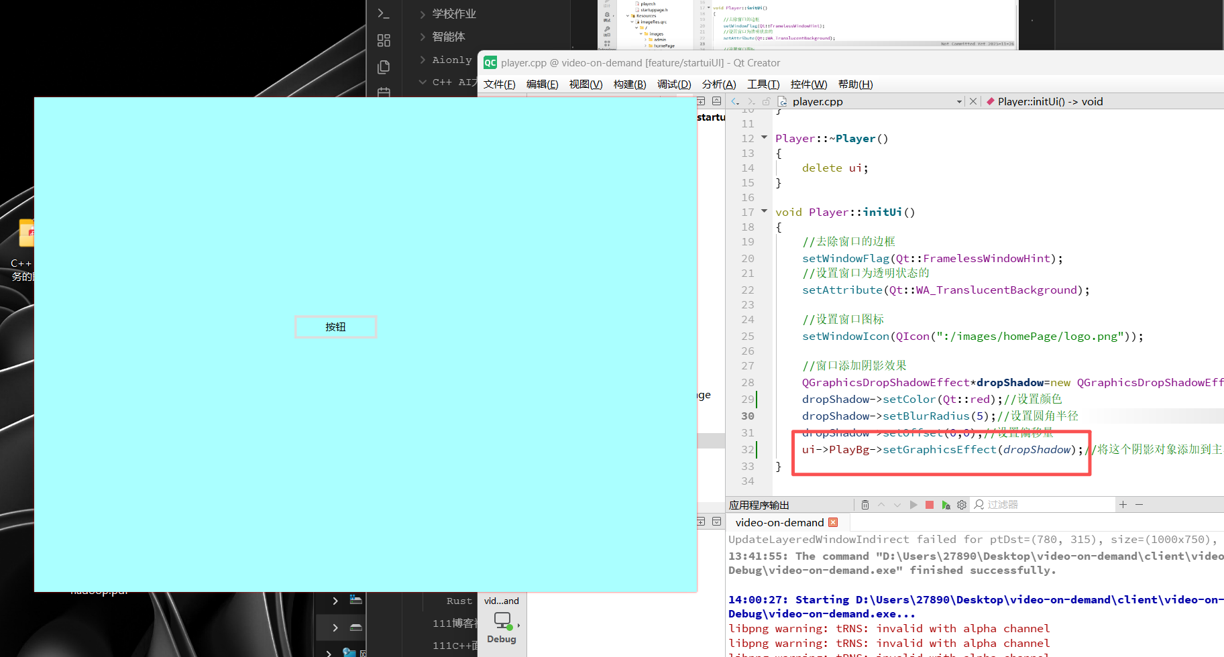Click the lower dropdown icon beside output pane
The width and height of the screenshot is (1224, 657).
pos(716,521)
